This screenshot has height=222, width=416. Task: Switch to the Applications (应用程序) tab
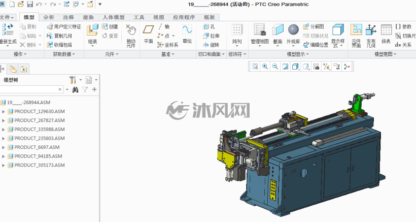[184, 17]
